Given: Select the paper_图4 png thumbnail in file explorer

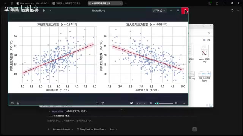Looking at the screenshot, I should coord(204,54).
